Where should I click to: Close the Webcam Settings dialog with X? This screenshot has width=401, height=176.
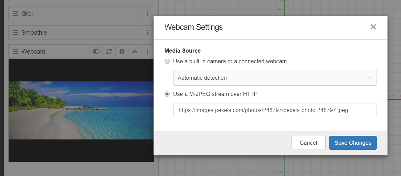pos(373,27)
